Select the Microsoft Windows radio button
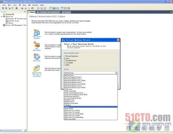This screenshot has height=134, width=173. [64, 56]
